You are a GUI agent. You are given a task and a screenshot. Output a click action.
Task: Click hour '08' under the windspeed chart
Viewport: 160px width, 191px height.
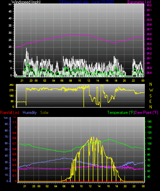click(70, 81)
